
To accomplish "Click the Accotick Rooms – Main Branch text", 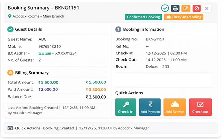I will click(x=38, y=16).
